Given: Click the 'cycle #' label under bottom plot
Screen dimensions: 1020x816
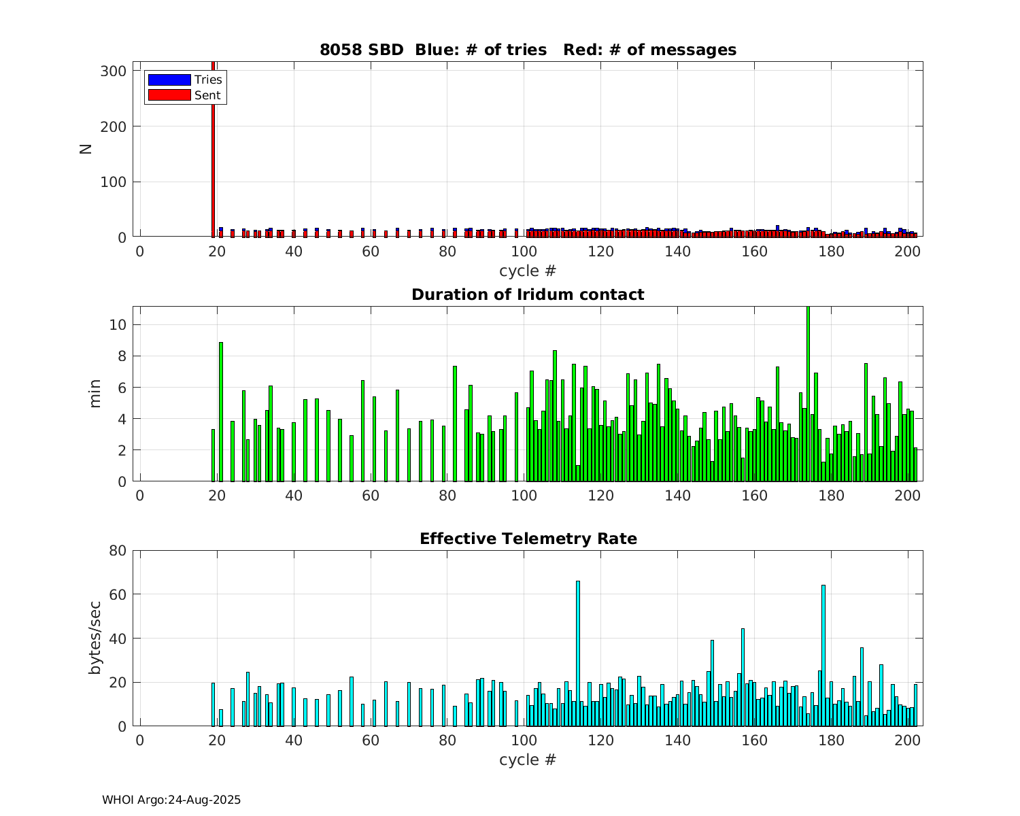Looking at the screenshot, I should [528, 760].
